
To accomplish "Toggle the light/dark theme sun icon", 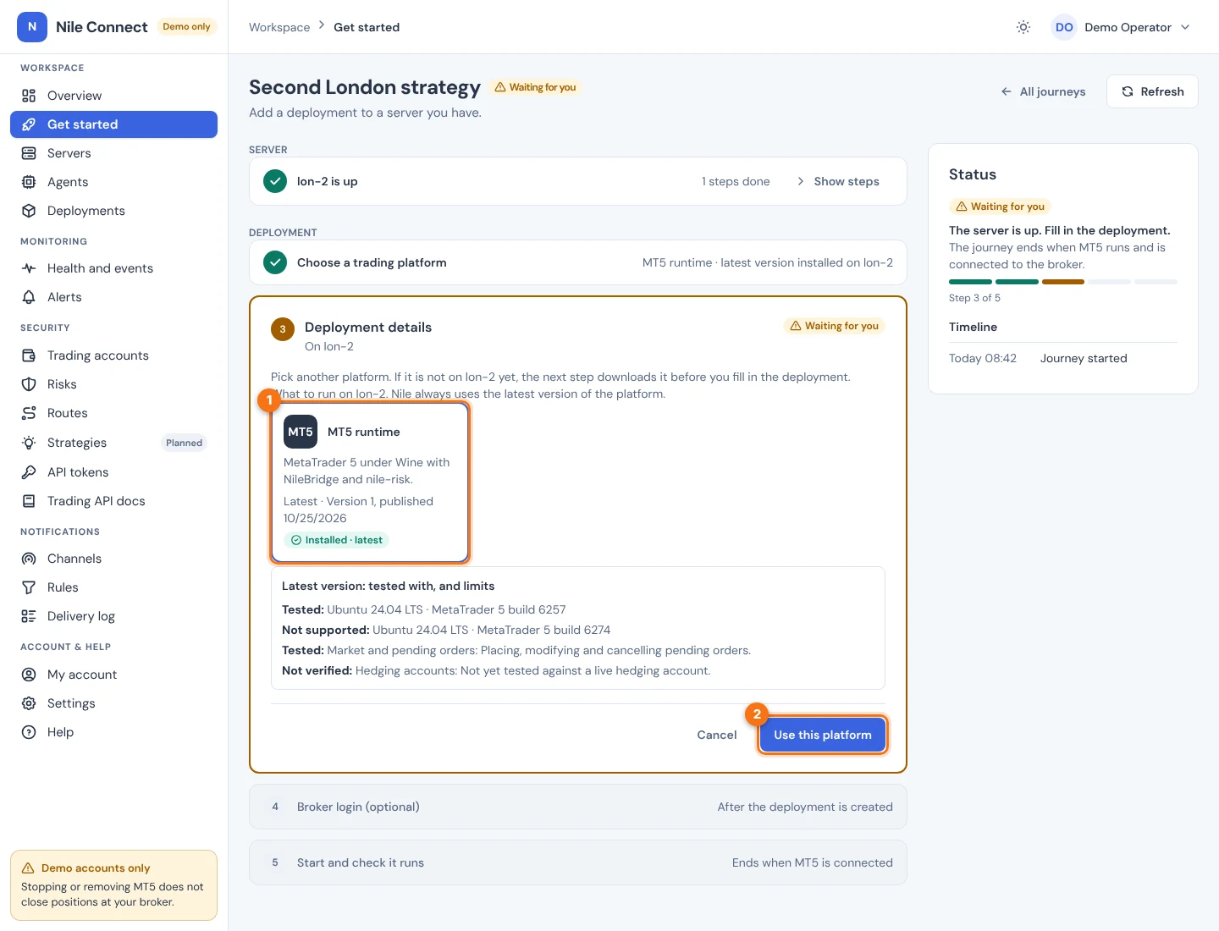I will [x=1023, y=27].
